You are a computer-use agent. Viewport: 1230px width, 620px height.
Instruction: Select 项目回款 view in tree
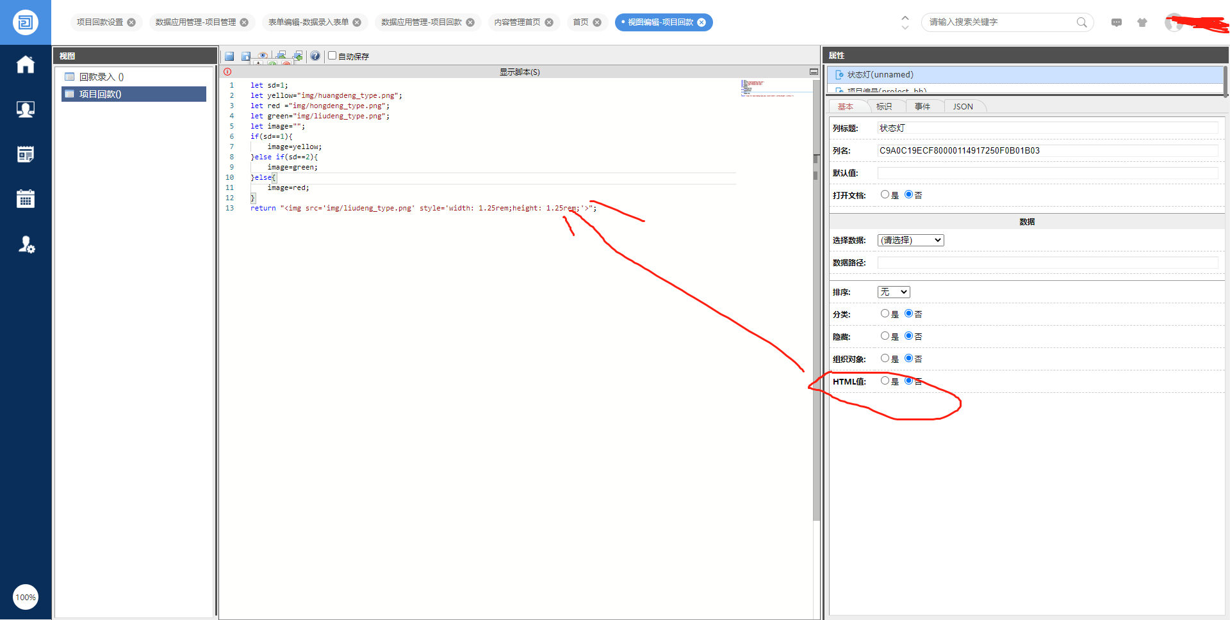(134, 94)
